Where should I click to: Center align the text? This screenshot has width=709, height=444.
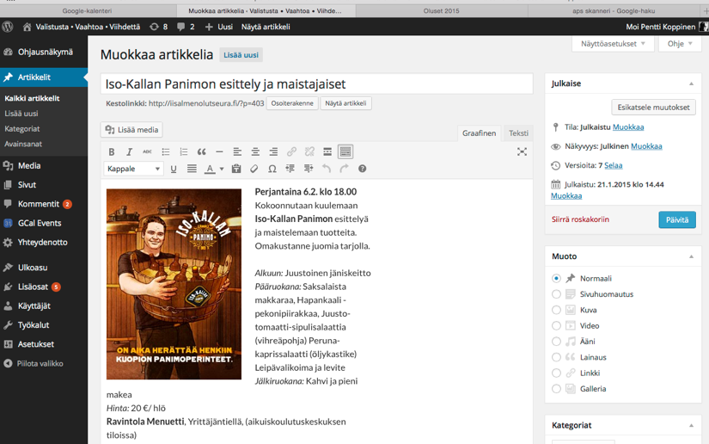tap(255, 152)
